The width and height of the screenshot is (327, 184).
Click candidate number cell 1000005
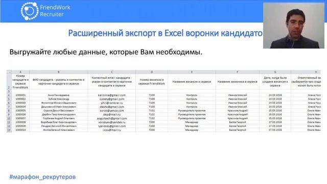[x=20, y=110]
